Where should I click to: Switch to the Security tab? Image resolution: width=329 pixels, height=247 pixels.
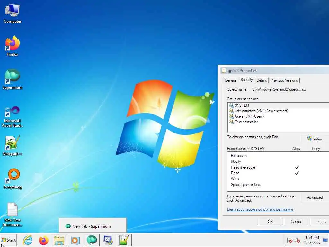246,80
